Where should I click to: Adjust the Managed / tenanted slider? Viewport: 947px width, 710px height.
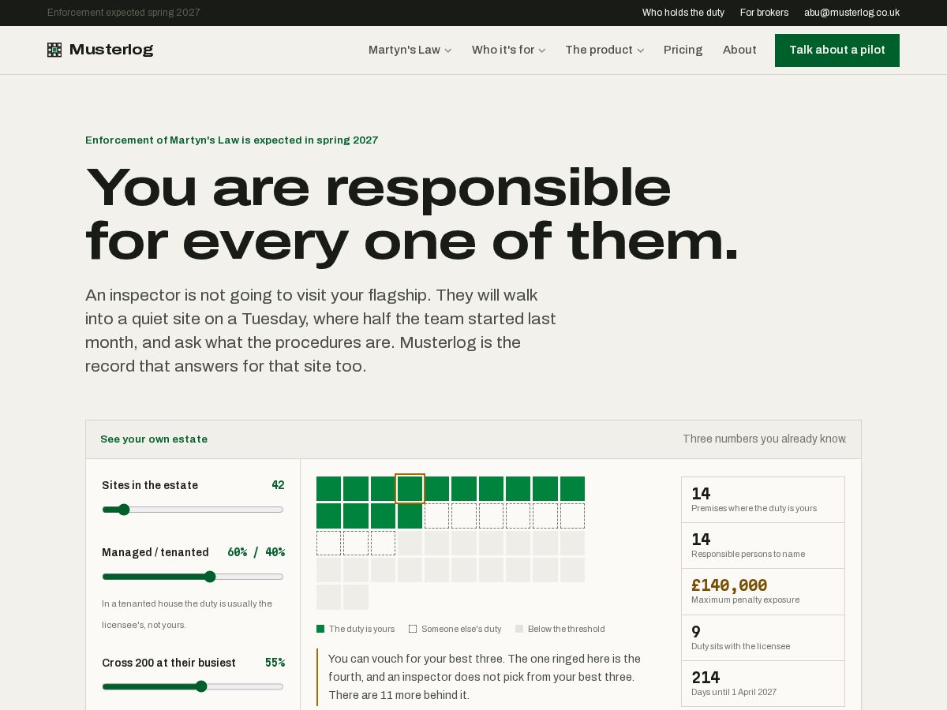(x=193, y=577)
